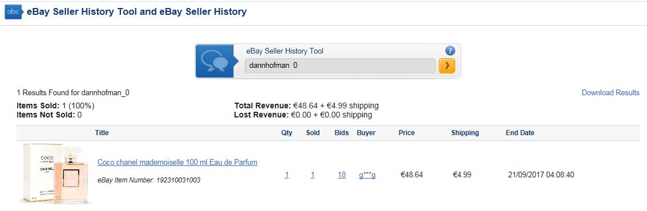Sort by End Date column header
The width and height of the screenshot is (647, 211).
(x=520, y=133)
